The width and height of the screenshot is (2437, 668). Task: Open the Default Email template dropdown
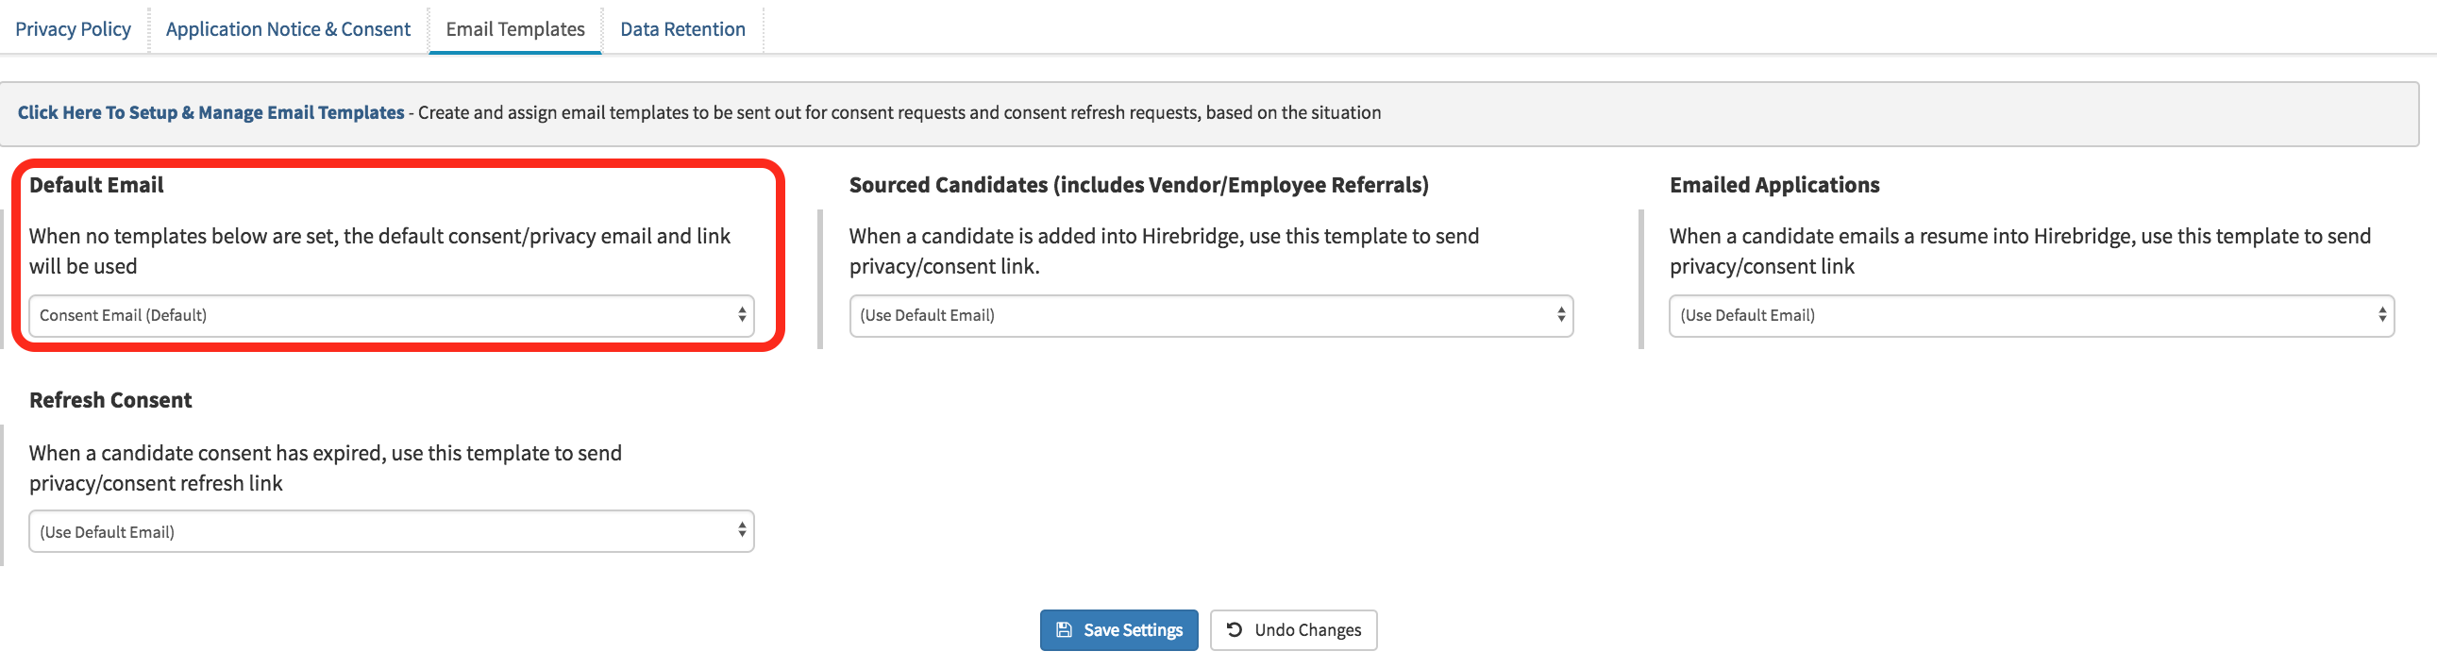tap(391, 315)
